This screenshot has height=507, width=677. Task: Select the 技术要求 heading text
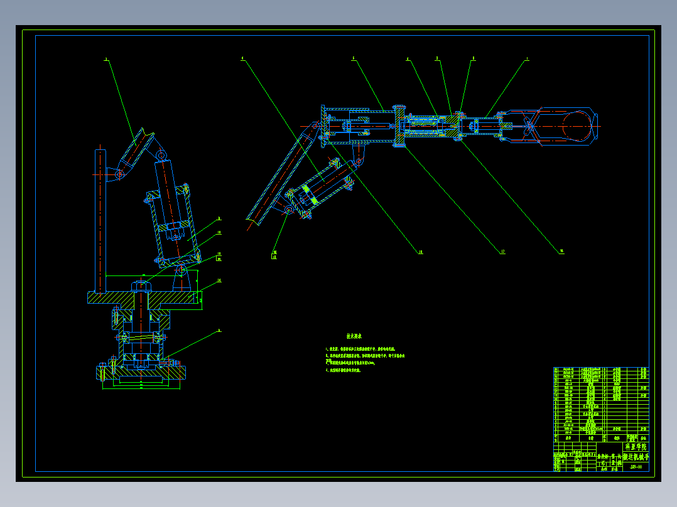pos(354,336)
